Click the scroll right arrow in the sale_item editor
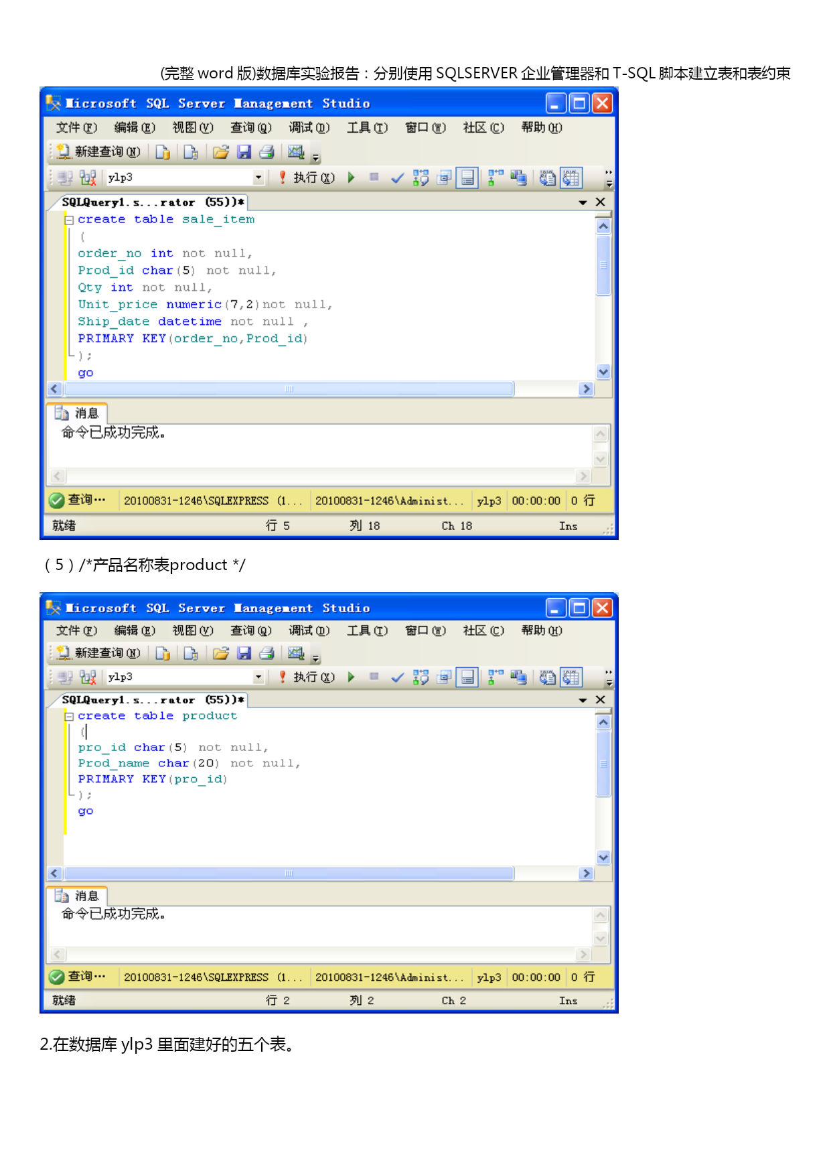The width and height of the screenshot is (831, 1175). click(x=587, y=389)
